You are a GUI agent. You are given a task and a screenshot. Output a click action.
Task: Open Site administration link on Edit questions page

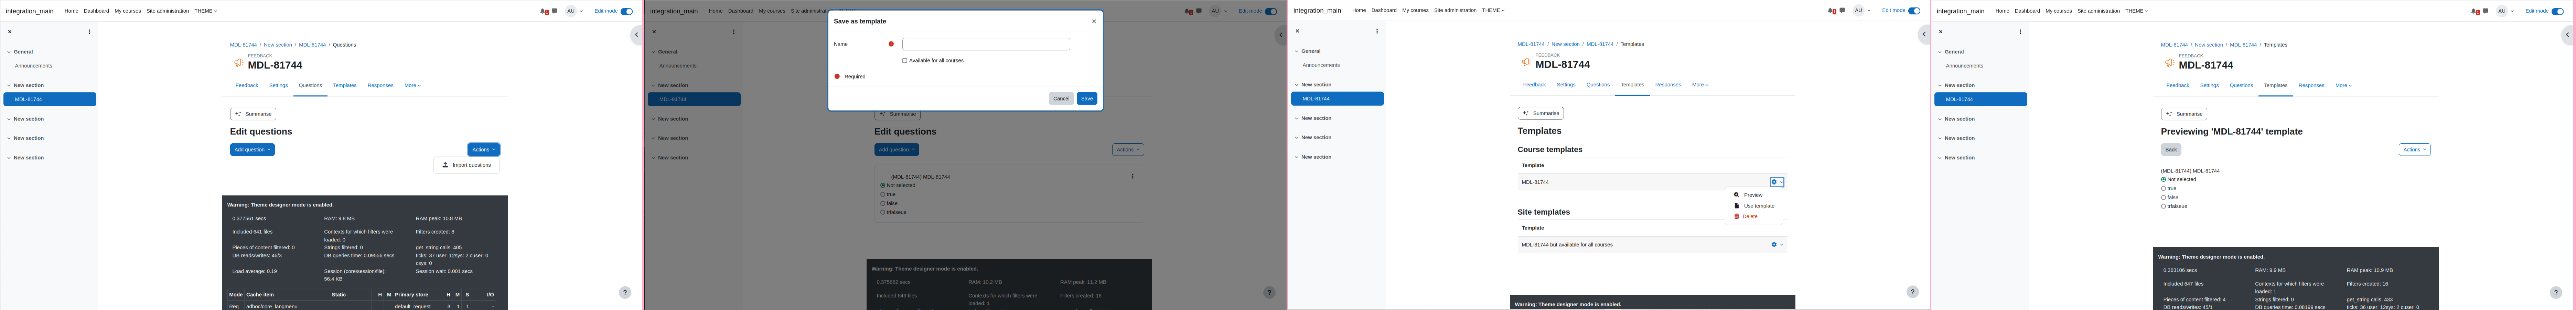(x=168, y=11)
